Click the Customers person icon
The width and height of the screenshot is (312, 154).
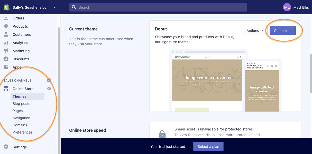click(x=6, y=35)
